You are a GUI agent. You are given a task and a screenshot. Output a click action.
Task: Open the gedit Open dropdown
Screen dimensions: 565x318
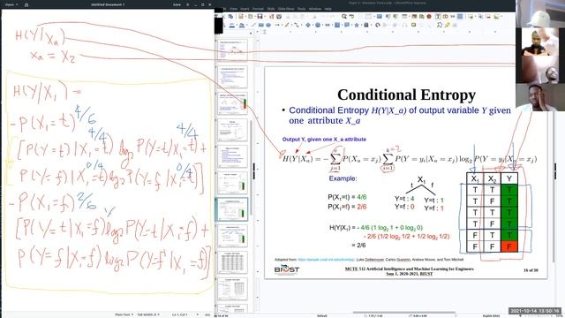pyautogui.click(x=11, y=4)
